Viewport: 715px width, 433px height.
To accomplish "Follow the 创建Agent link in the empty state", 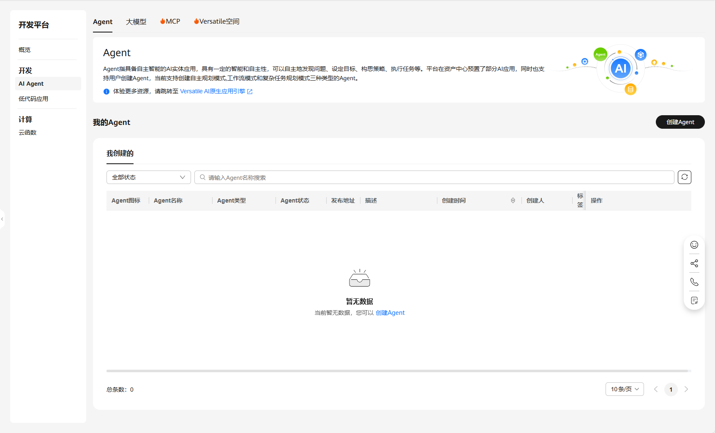I will click(x=390, y=313).
